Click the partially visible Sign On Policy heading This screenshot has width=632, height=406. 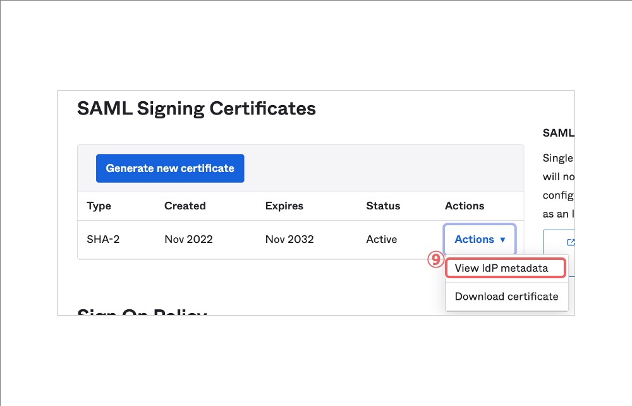point(142,311)
